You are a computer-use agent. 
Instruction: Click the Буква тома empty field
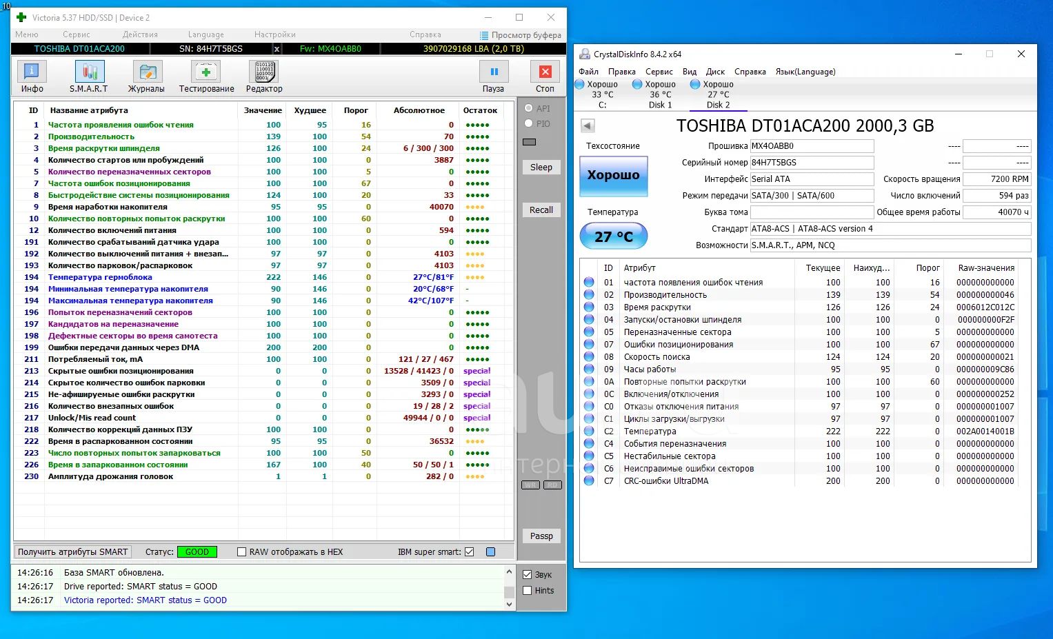[x=812, y=212]
